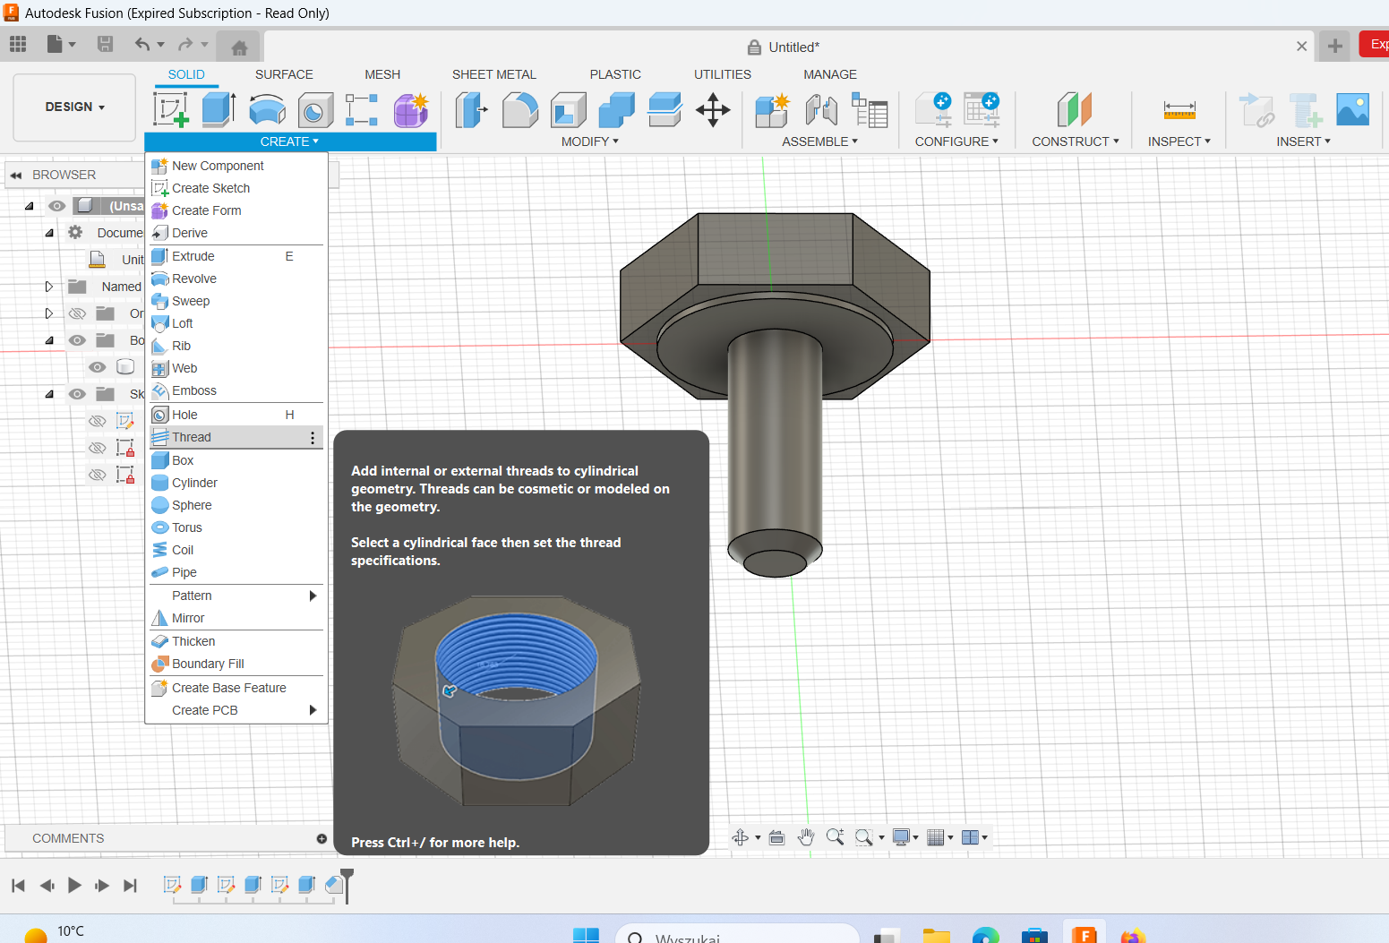This screenshot has width=1389, height=943.
Task: Select the Offset Face modify icon
Action: click(x=664, y=110)
